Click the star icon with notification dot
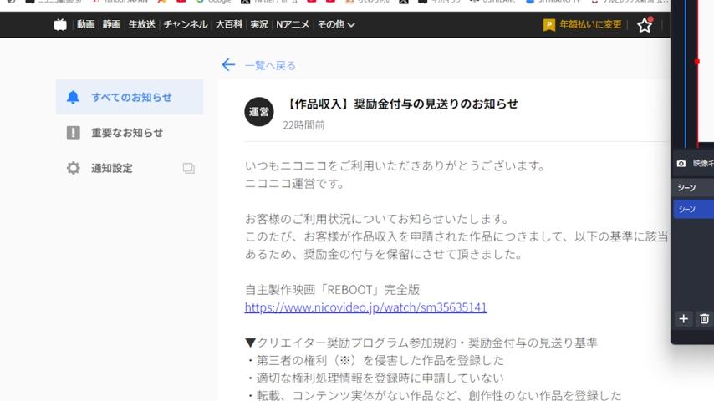Image resolution: width=714 pixels, height=401 pixels. (645, 24)
